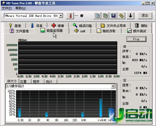This screenshot has height=126, width=156.
Task: Switch to the 错误扫描 error scan tab
Action: point(82,26)
